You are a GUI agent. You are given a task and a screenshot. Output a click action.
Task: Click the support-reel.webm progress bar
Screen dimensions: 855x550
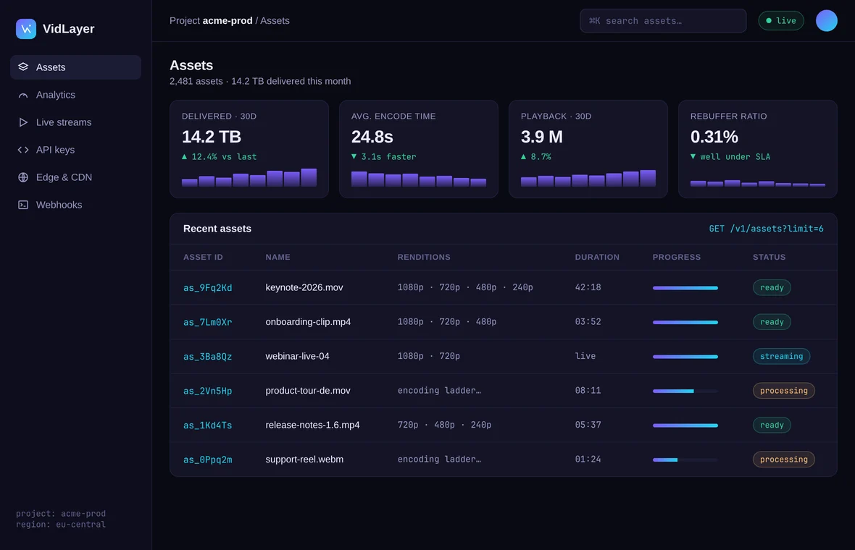click(x=685, y=460)
